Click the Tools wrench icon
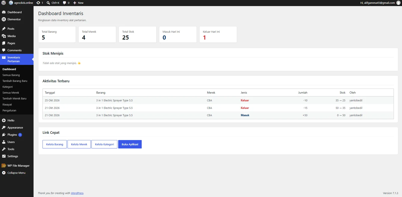The height and width of the screenshot is (197, 402). coord(4,149)
